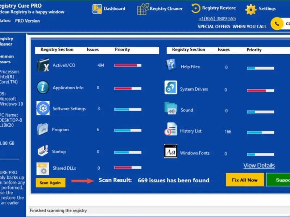Click the Program issue count 6
290x217 pixels.
click(98, 129)
